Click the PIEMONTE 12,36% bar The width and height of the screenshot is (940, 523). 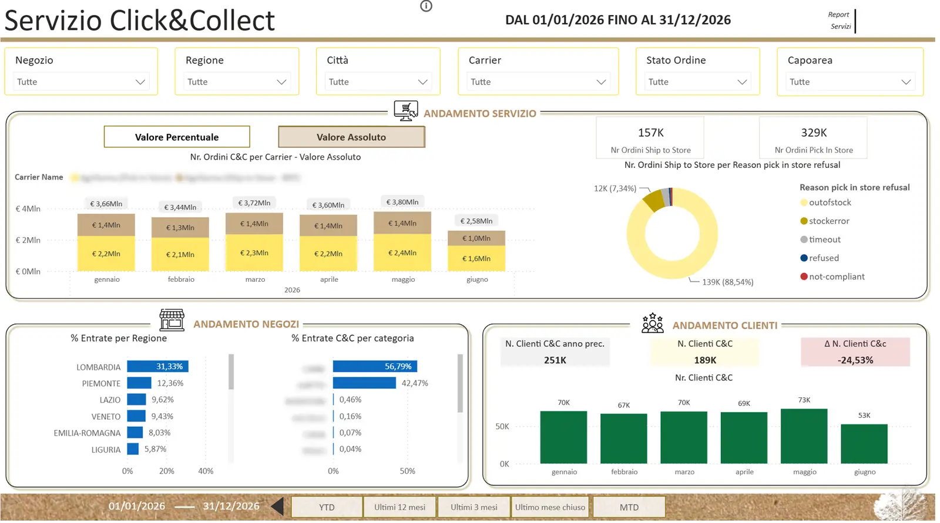click(139, 383)
